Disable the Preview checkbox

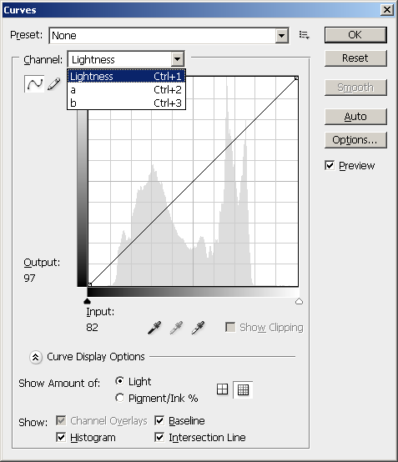click(x=330, y=166)
